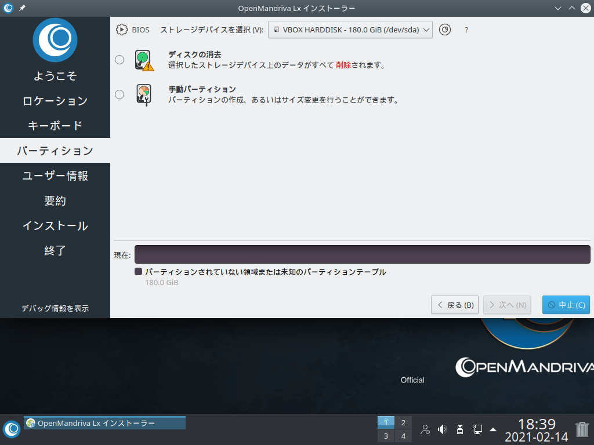Click the 180.0 GiB size label
594x445 pixels.
coord(162,282)
